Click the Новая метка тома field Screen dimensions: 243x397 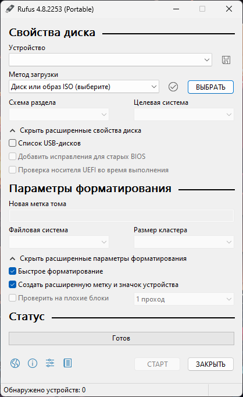(121, 216)
